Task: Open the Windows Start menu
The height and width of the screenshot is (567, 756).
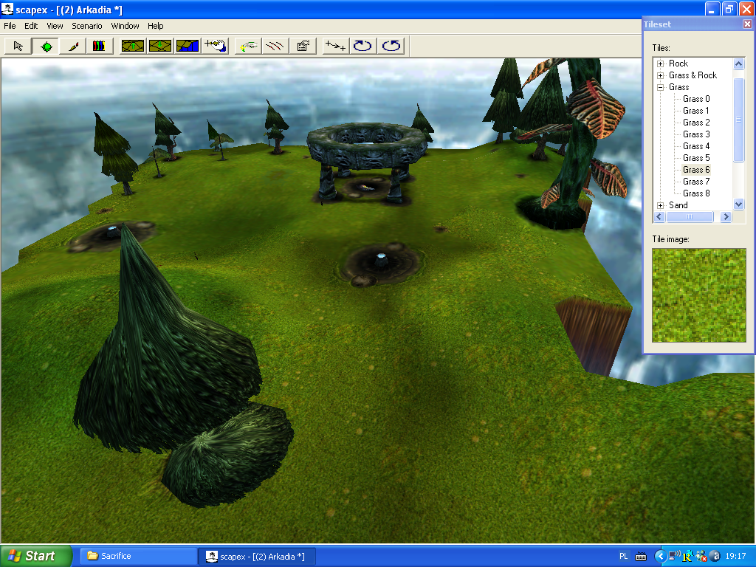Action: pyautogui.click(x=35, y=556)
